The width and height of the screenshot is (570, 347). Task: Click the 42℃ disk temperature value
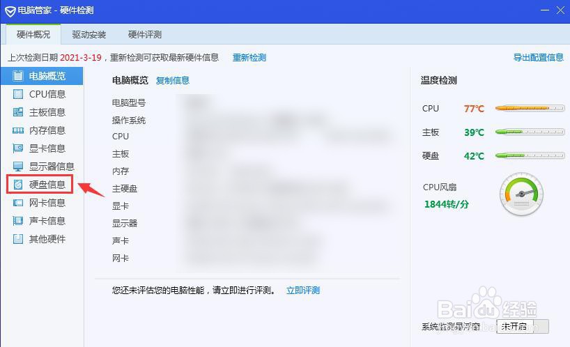coord(474,156)
